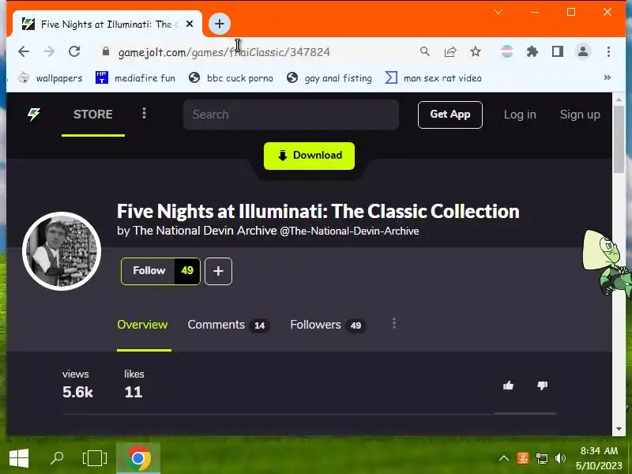The width and height of the screenshot is (632, 474).
Task: Click the browser forward arrow
Action: (49, 51)
